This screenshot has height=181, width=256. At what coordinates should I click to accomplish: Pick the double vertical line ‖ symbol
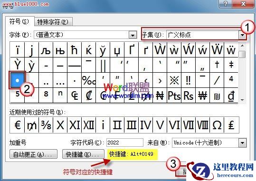(103, 65)
